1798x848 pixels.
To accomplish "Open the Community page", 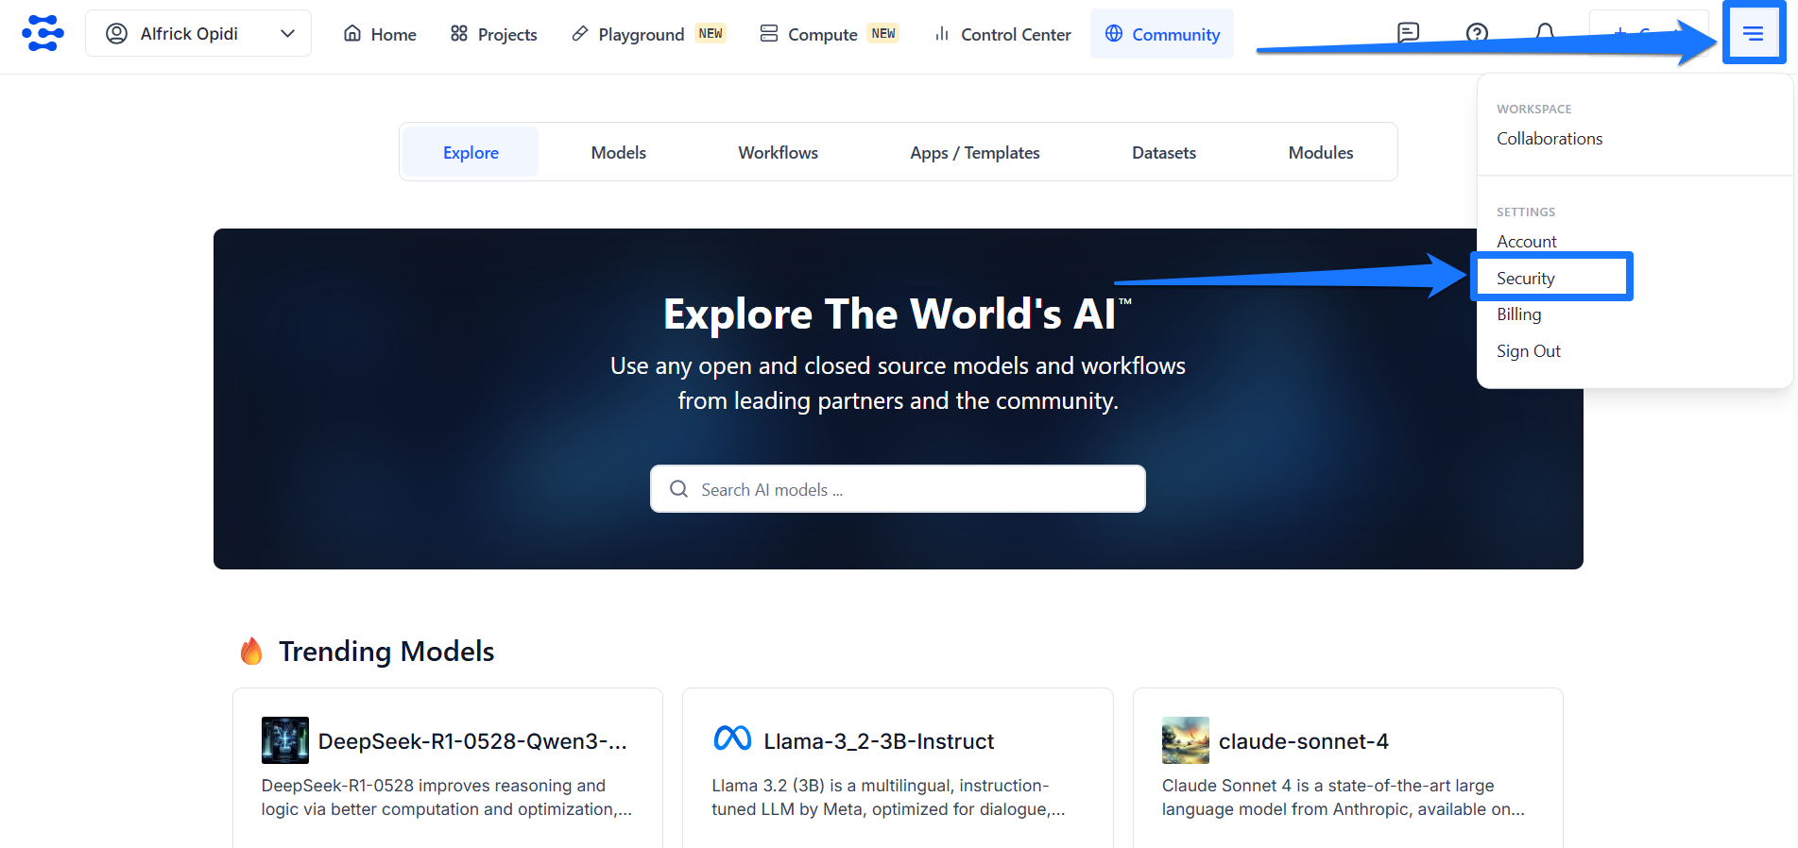I will click(x=1162, y=34).
